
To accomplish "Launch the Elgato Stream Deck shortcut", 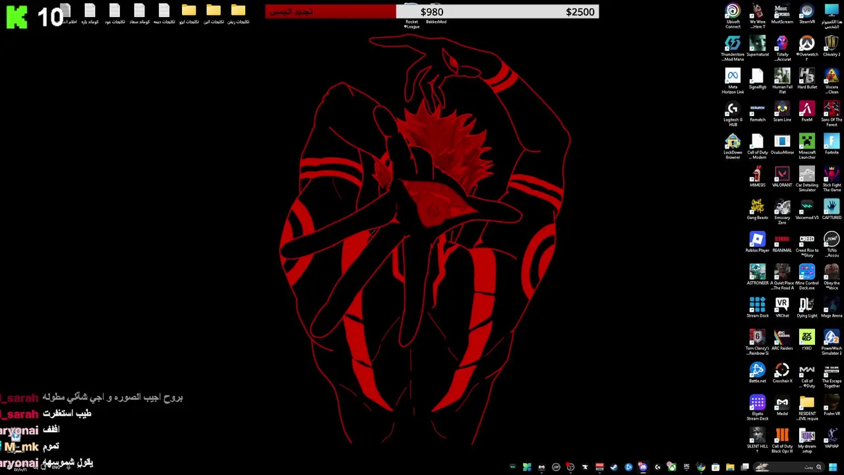I will (758, 408).
